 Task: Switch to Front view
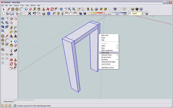click(63, 14)
